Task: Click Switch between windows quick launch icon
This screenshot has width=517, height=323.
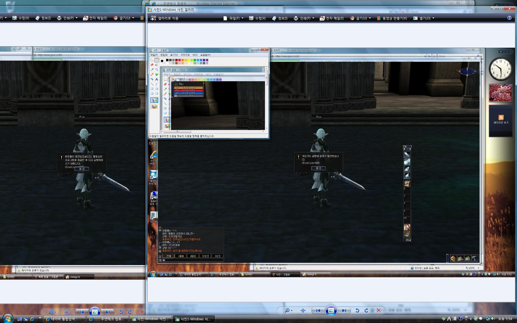Action: (26, 319)
